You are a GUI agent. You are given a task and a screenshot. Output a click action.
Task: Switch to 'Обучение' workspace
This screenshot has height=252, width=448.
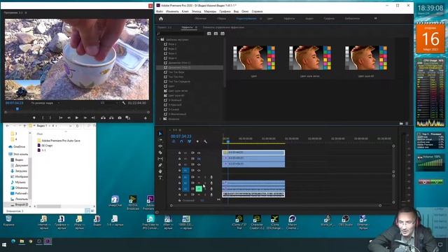coord(200,19)
